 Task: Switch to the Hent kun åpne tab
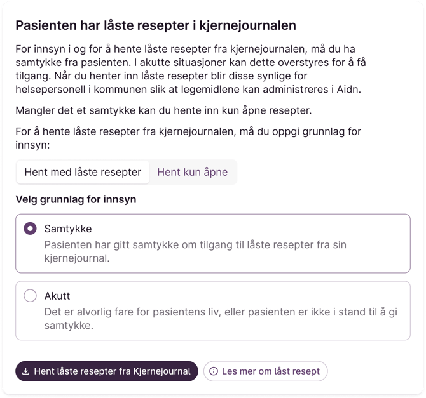click(192, 172)
